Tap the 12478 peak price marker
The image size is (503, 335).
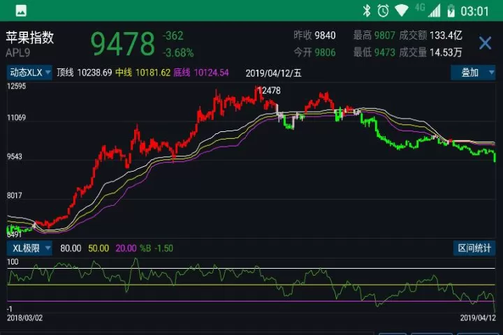[269, 91]
